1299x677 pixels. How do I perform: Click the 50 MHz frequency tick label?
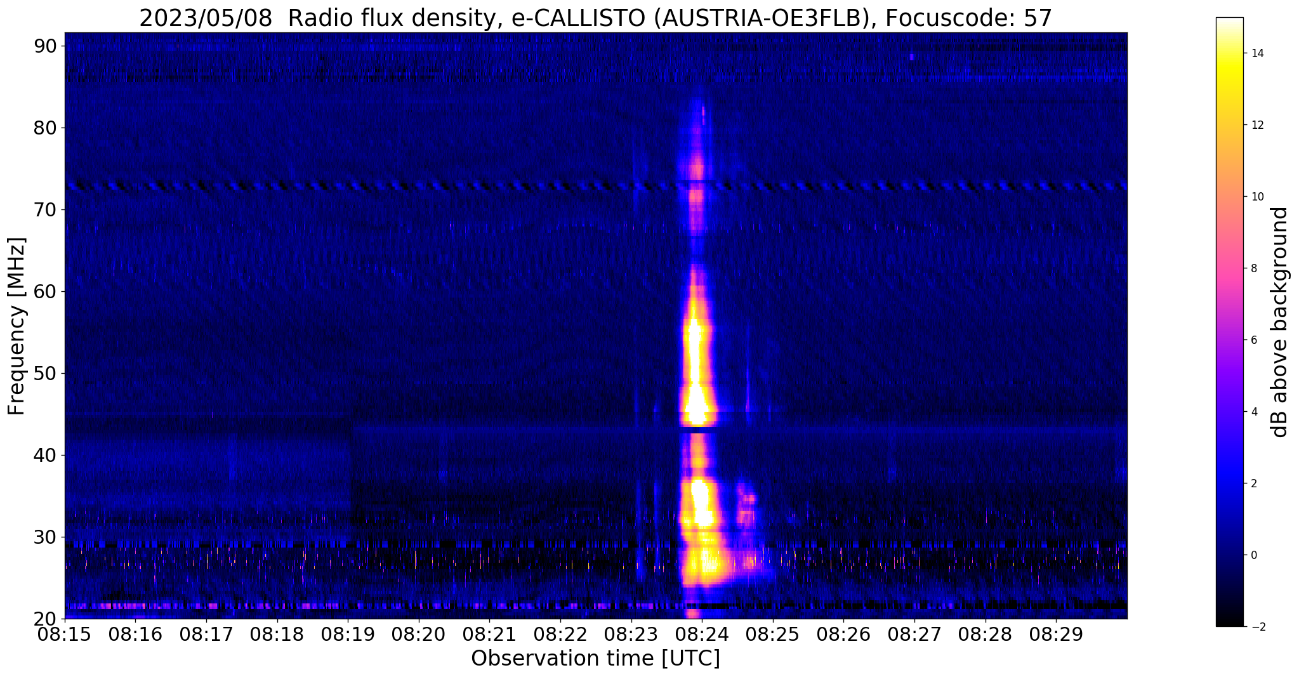point(45,374)
